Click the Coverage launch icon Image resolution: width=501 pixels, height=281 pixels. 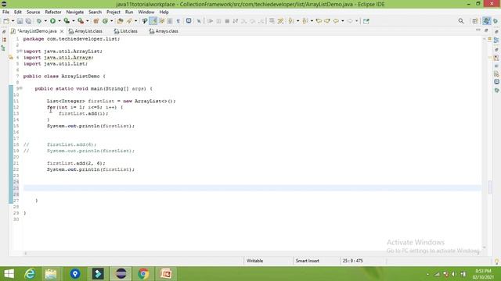[x=67, y=21]
